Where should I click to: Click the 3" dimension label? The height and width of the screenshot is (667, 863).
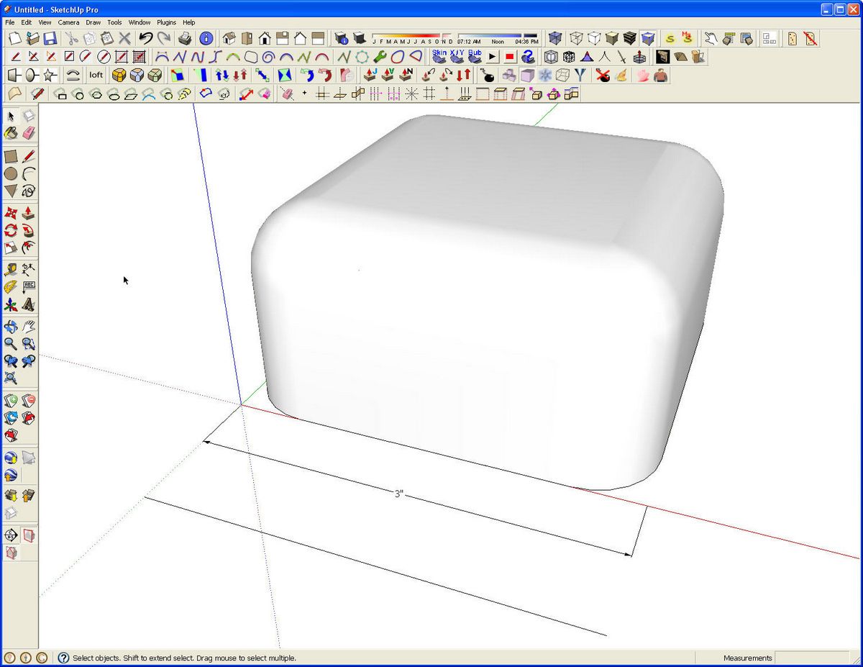(x=399, y=494)
